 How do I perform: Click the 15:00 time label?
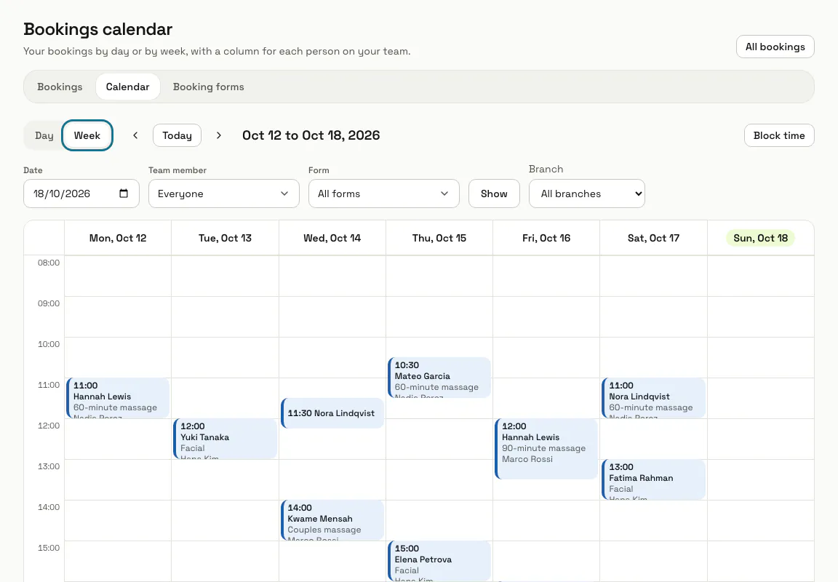[x=49, y=547]
